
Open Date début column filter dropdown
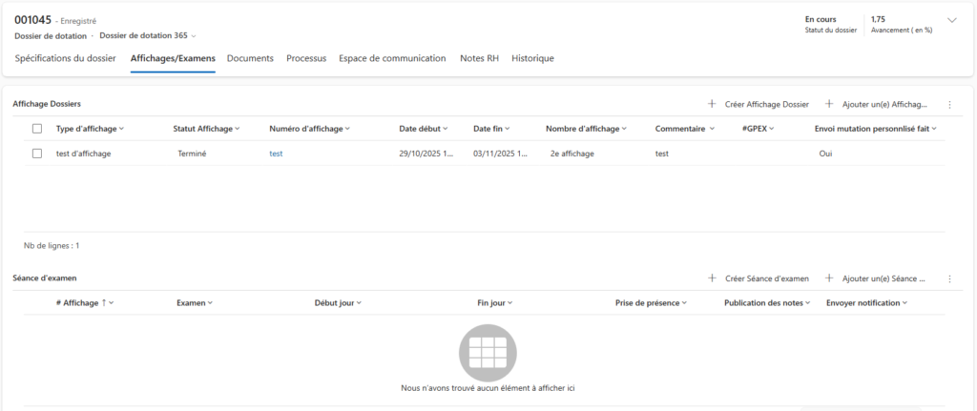(x=424, y=129)
